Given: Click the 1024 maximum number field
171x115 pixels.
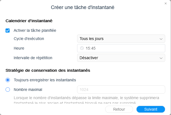Looking at the screenshot, I should coord(121,90).
